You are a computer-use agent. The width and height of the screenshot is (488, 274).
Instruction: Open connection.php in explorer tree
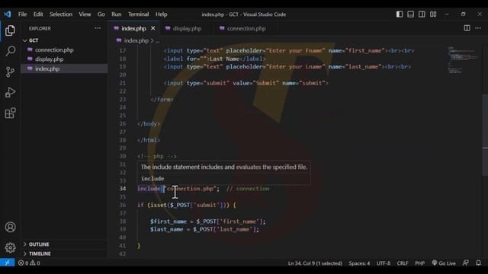(54, 49)
